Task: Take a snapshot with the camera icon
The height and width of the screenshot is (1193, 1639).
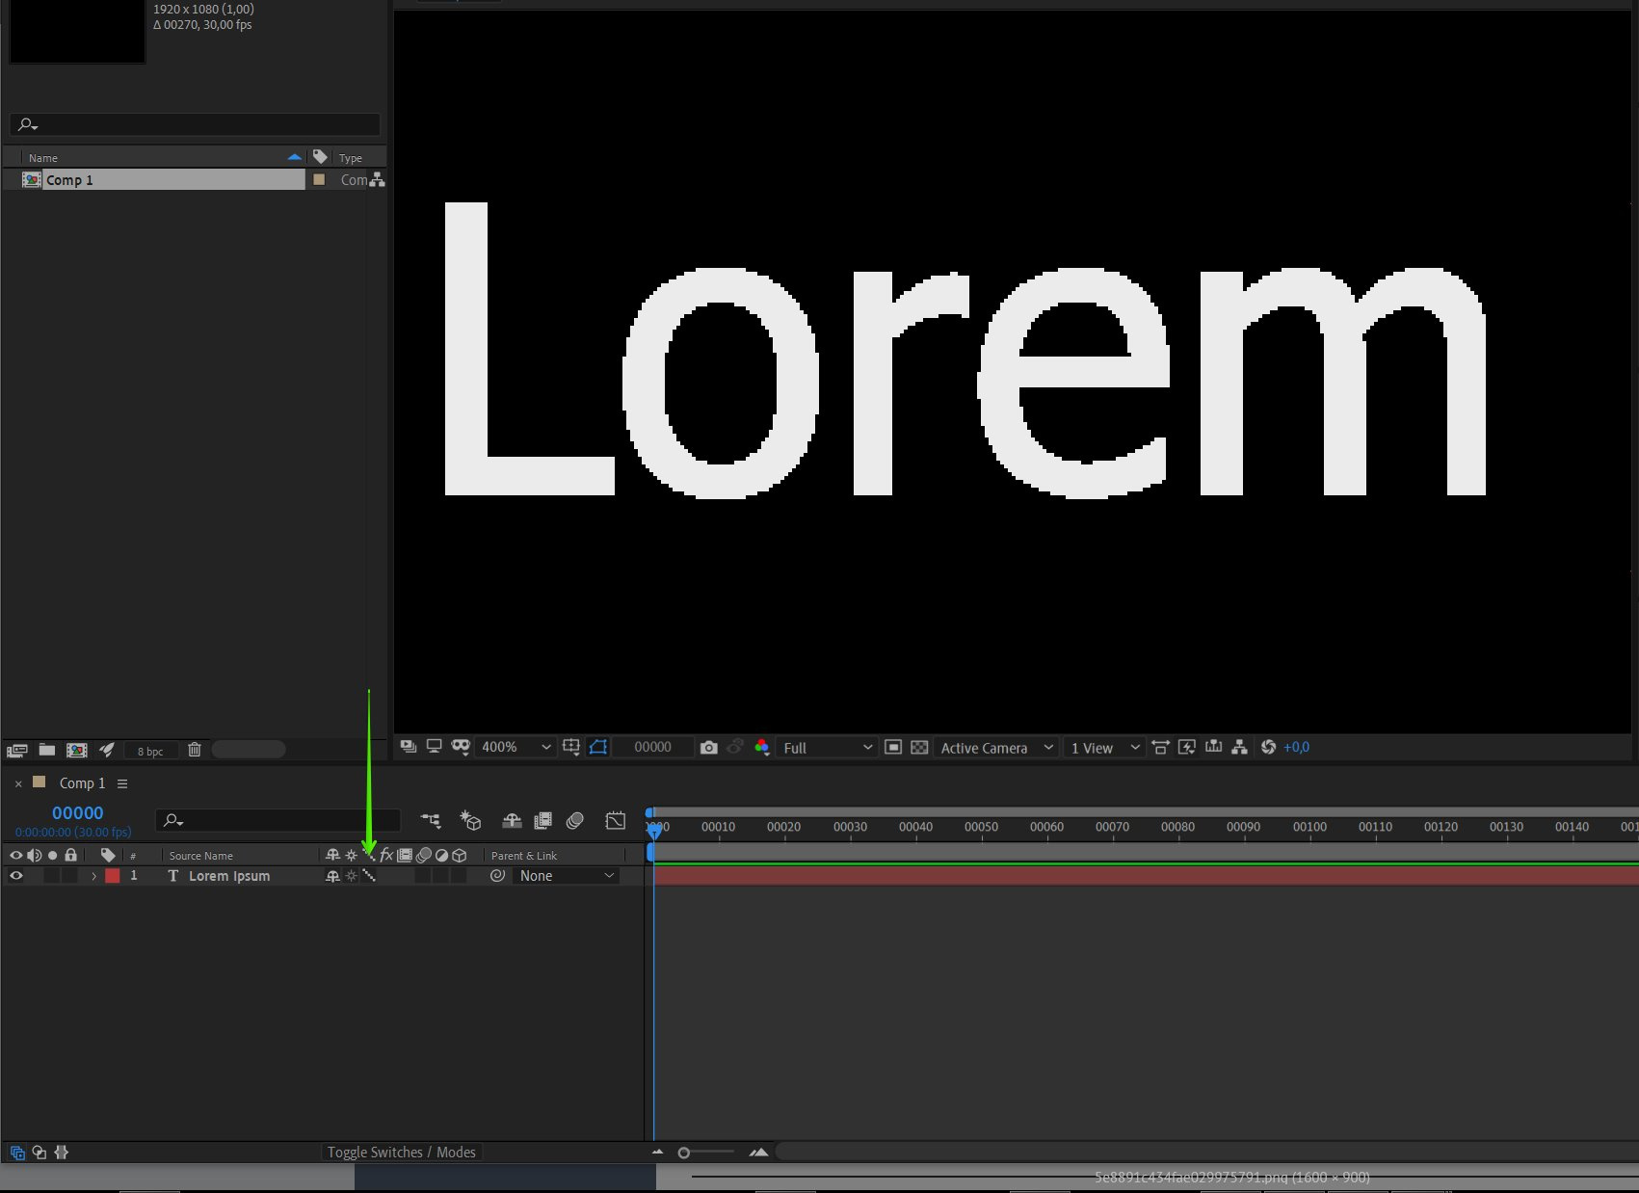Action: pyautogui.click(x=709, y=747)
